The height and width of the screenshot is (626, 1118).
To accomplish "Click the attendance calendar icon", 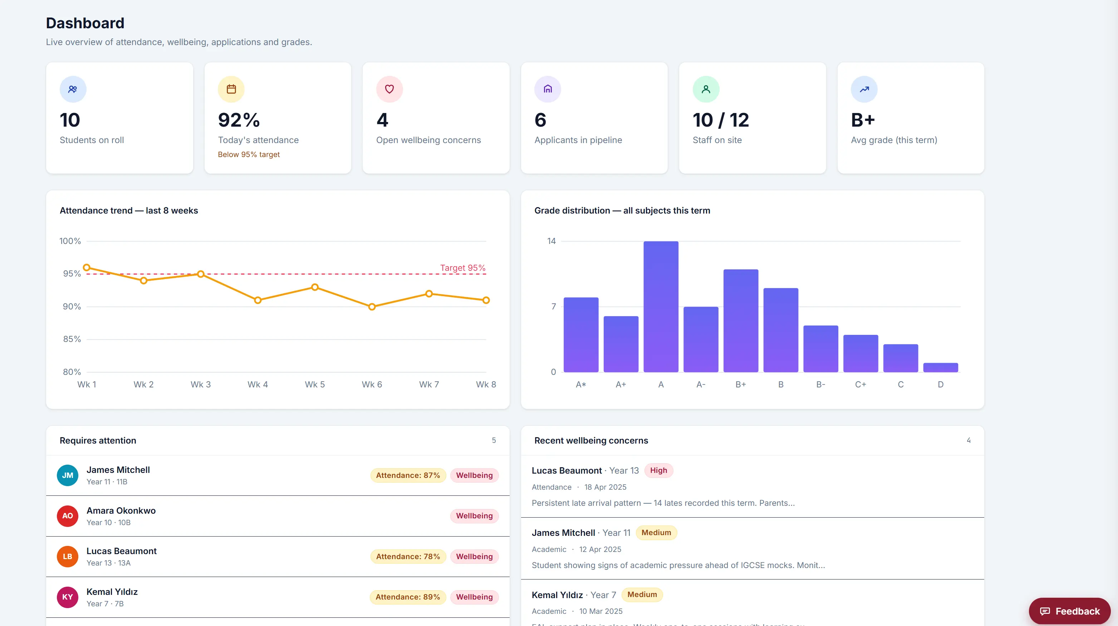I will pyautogui.click(x=231, y=89).
